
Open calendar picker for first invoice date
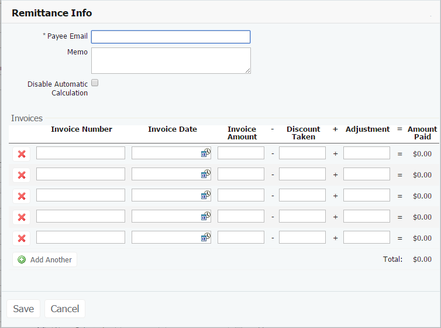pos(205,153)
